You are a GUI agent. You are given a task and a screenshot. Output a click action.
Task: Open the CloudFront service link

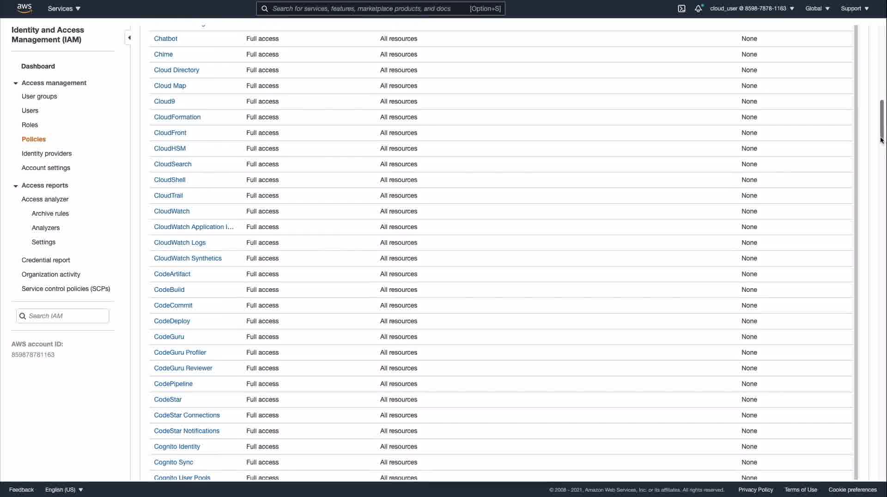coord(170,133)
